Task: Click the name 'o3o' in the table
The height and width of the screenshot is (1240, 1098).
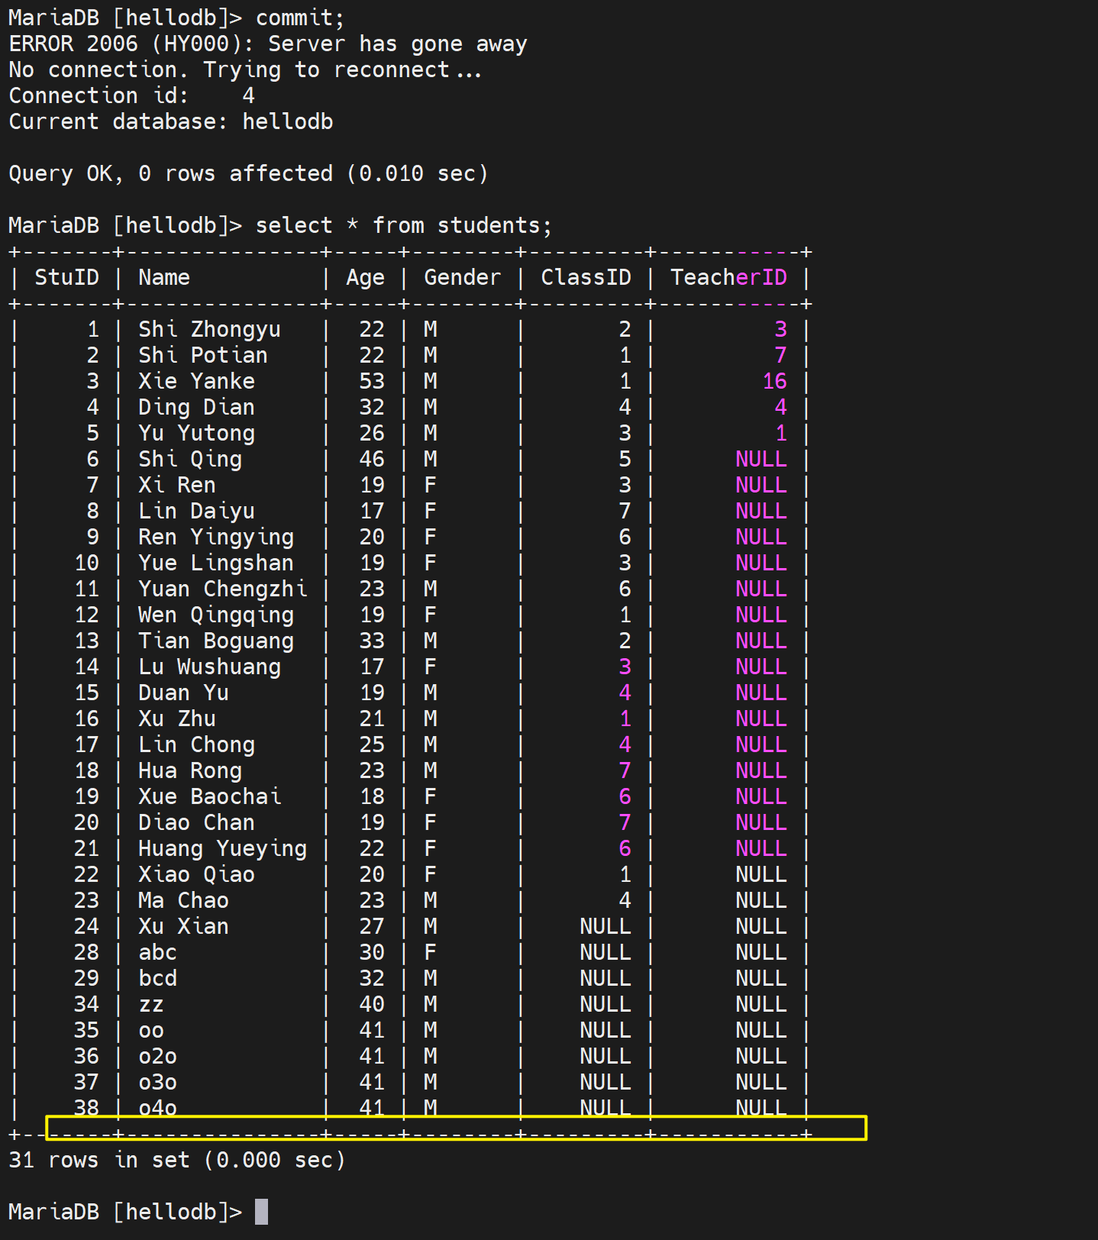Action: pyautogui.click(x=157, y=1082)
